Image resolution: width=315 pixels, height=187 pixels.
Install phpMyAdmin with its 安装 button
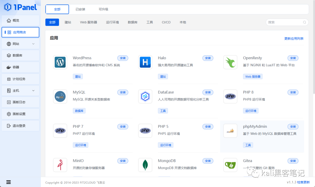293,127
